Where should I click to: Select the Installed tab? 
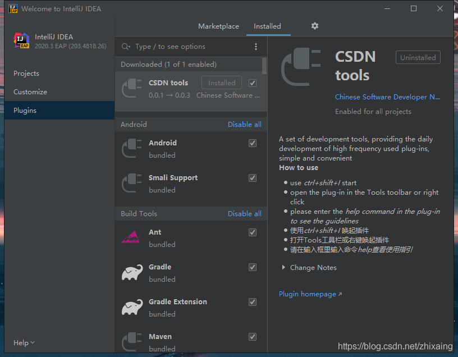click(x=267, y=26)
